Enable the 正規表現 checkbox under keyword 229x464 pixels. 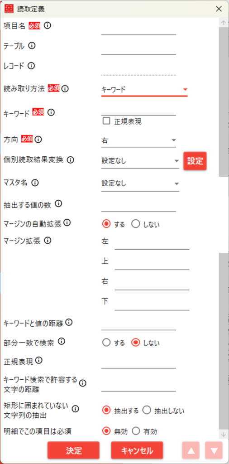(106, 121)
